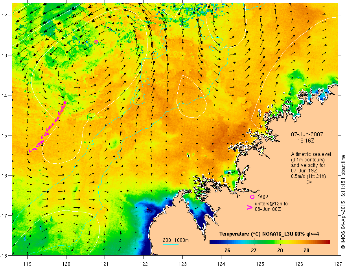Click the 0.5m/s velocity scale arrow
The image size is (346, 267).
pos(304,182)
